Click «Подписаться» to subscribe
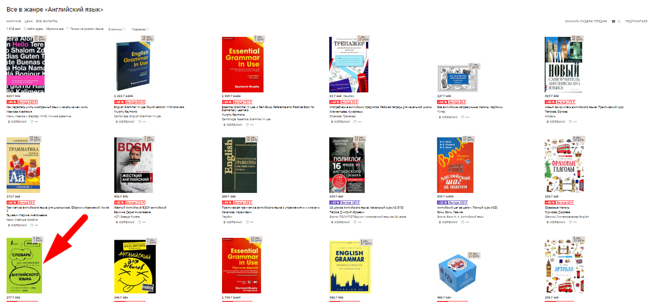The width and height of the screenshot is (653, 302). click(x=636, y=21)
